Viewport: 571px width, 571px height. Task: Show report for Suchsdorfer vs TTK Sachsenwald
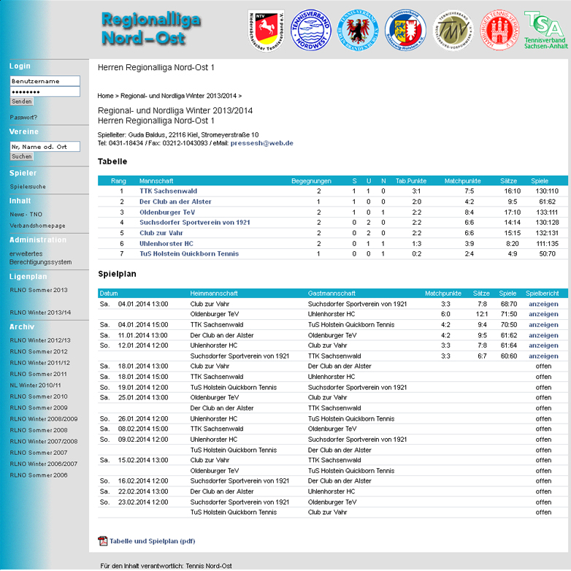pyautogui.click(x=543, y=356)
